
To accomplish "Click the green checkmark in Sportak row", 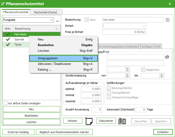I will click(8, 39).
